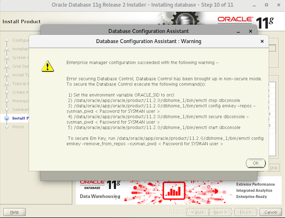Click the 'Extreme Performance' banner text
Viewport: 285px width, 218px height.
(255, 185)
